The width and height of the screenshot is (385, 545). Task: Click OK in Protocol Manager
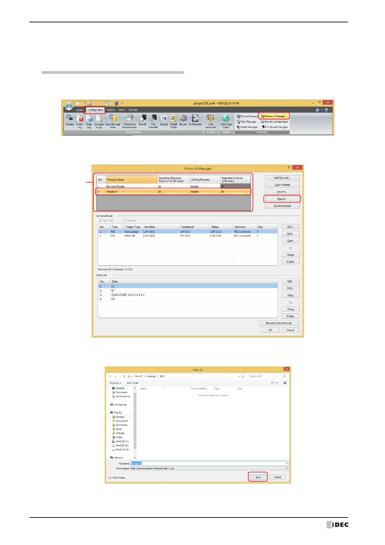(270, 330)
